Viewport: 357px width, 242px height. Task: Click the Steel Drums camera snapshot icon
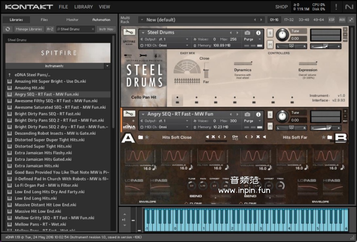[x=247, y=33]
